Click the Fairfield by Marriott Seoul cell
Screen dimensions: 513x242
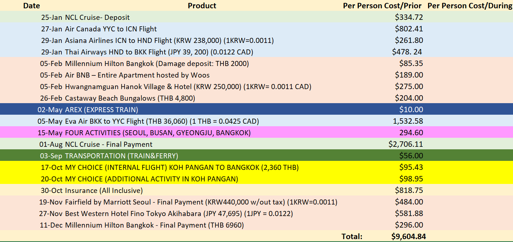(x=201, y=202)
